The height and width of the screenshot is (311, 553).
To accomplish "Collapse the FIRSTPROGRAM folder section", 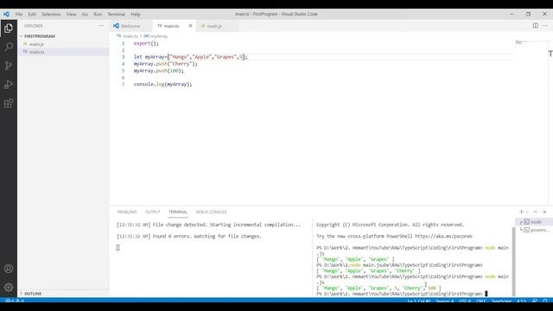I will point(63,36).
